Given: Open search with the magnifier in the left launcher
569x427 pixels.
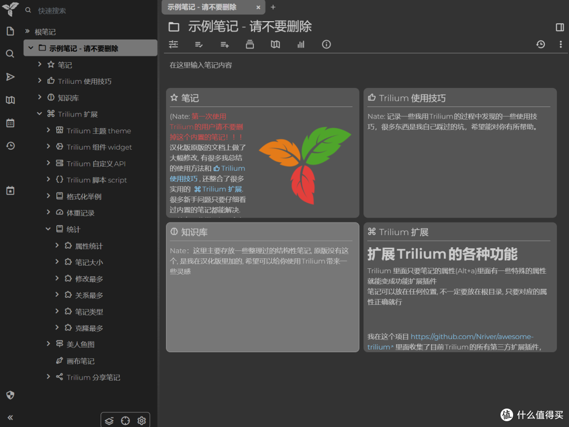Looking at the screenshot, I should (x=10, y=54).
